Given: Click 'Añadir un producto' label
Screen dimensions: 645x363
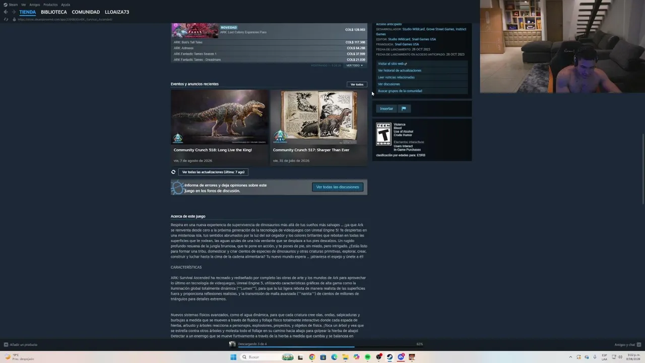Looking at the screenshot, I should click(24, 345).
